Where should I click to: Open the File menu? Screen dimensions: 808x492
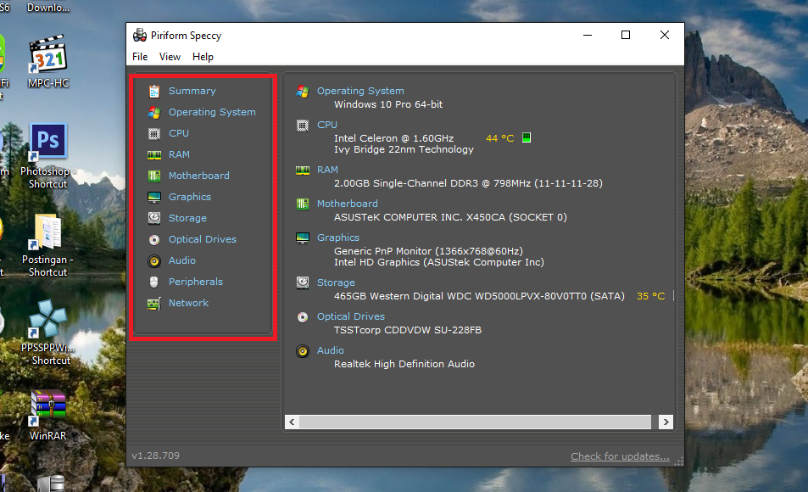coord(140,57)
